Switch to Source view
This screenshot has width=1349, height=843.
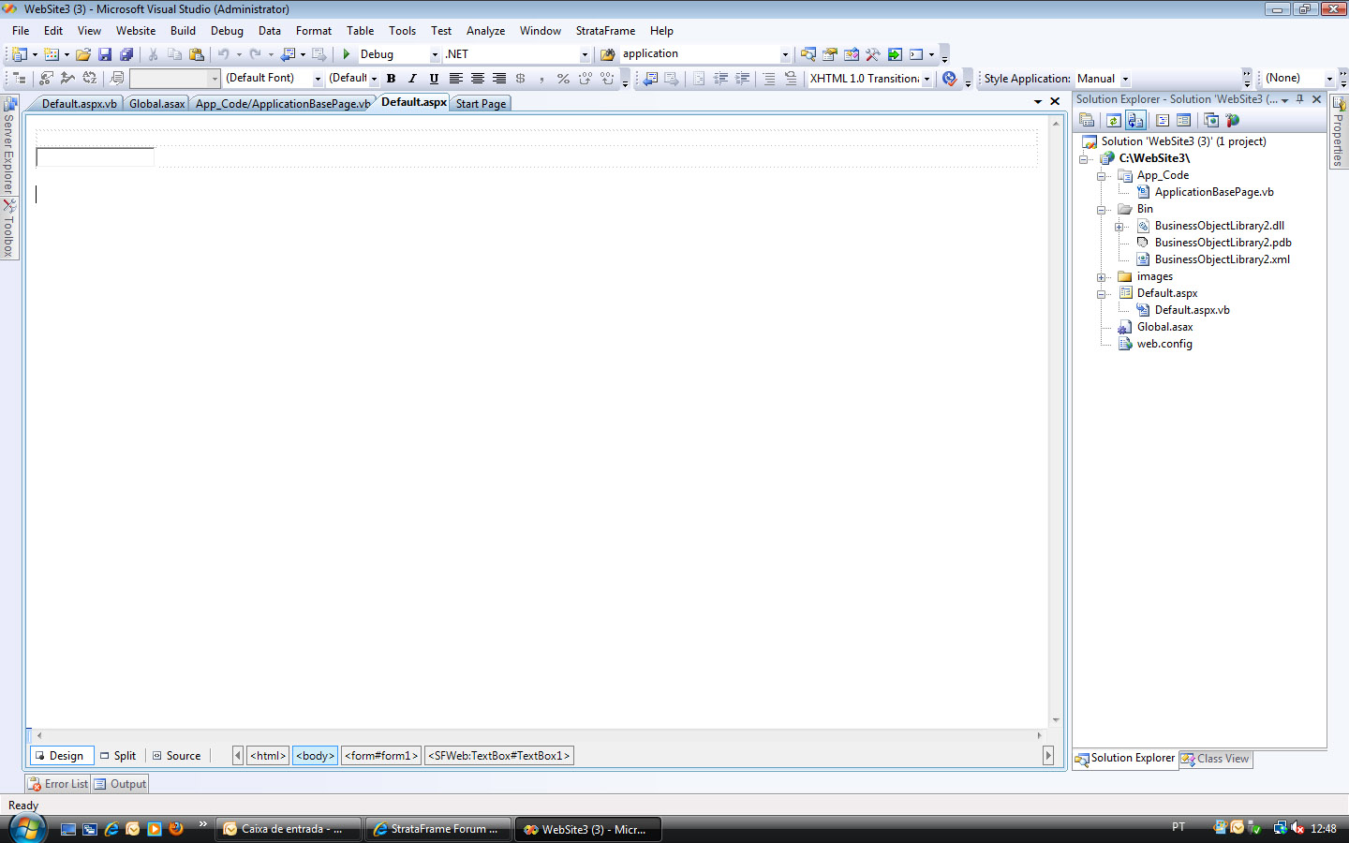click(x=176, y=756)
